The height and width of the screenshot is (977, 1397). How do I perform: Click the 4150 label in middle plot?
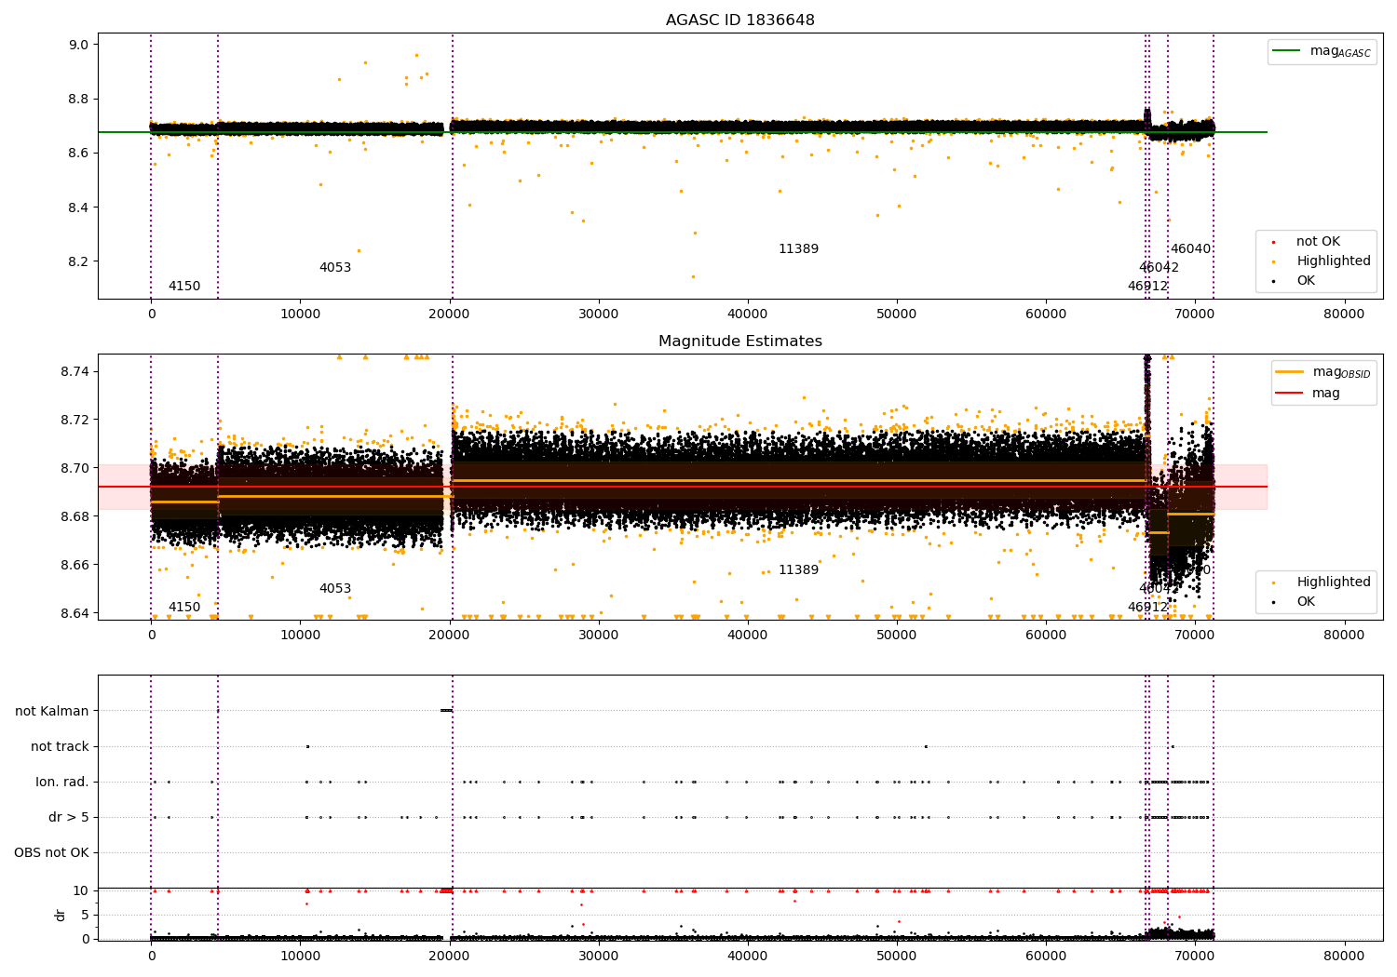[184, 608]
